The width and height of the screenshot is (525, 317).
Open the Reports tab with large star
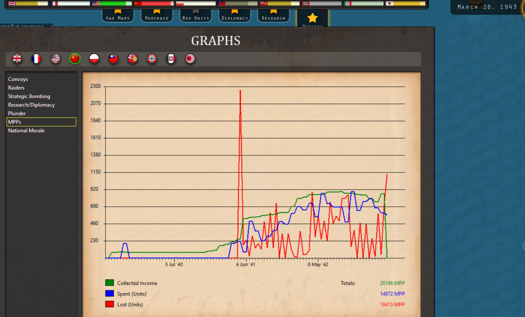tap(312, 19)
